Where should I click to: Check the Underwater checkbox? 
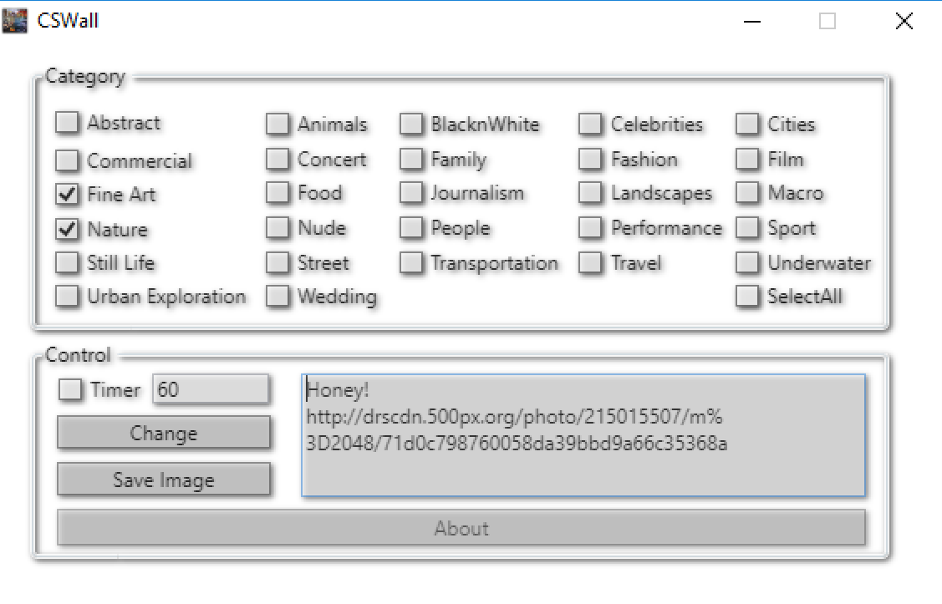[747, 263]
